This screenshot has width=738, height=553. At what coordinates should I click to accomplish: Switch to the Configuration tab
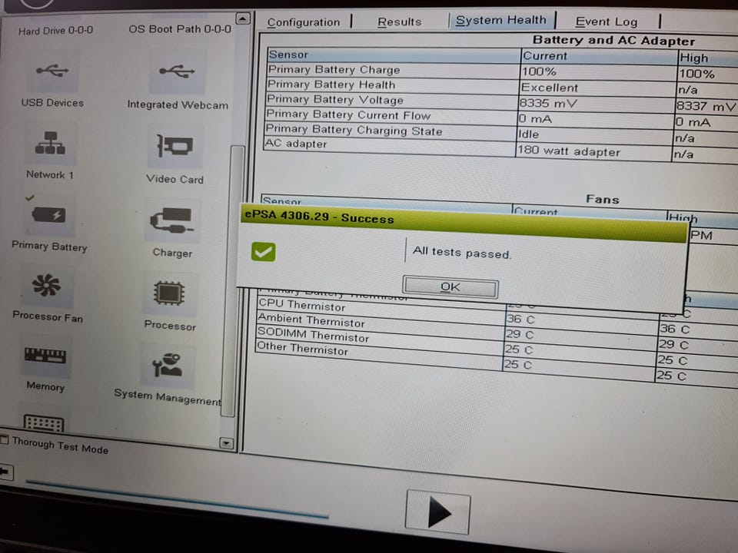point(304,22)
